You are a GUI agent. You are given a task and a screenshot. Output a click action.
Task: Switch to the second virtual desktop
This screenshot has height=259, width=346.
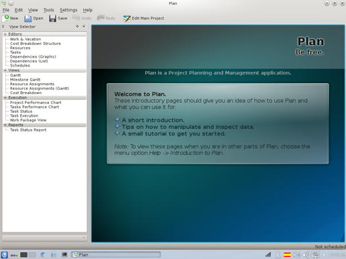32,255
